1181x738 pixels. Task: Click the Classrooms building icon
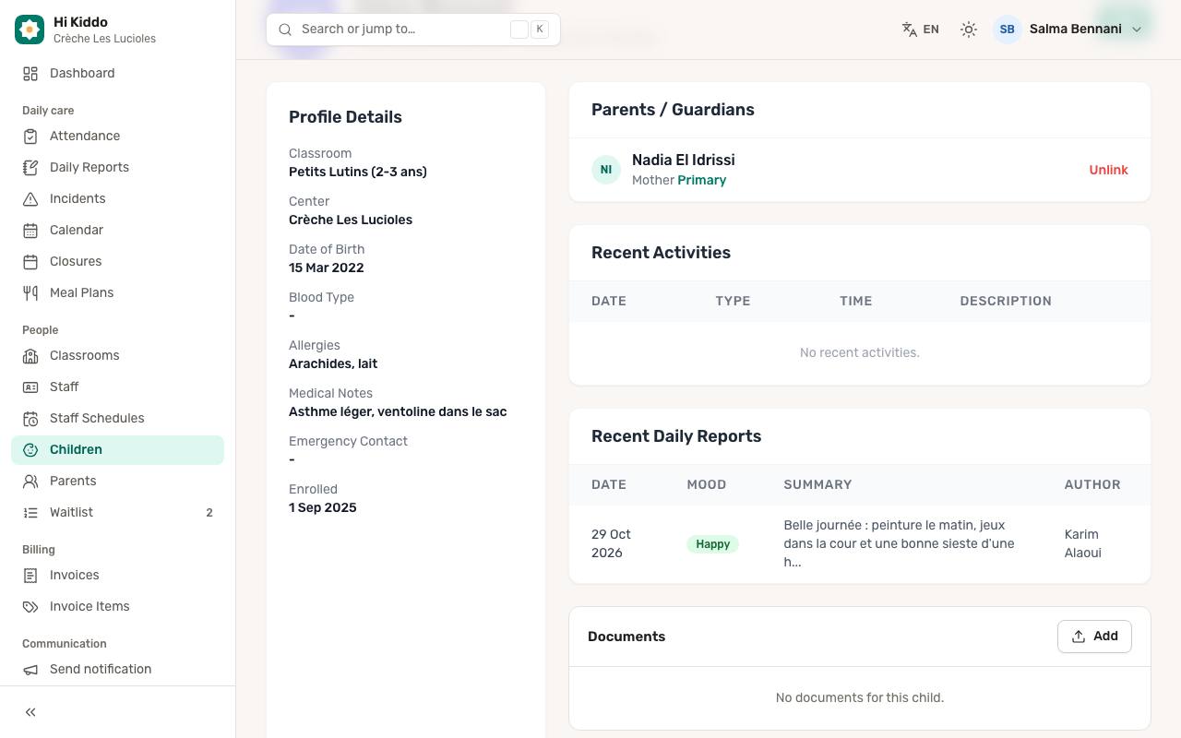click(x=30, y=355)
